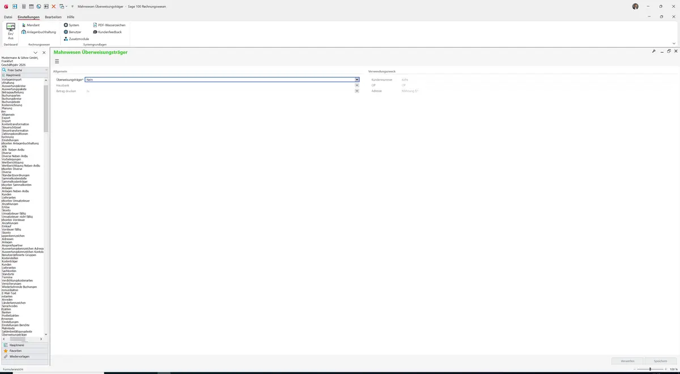The width and height of the screenshot is (680, 374).
Task: Click the user profile avatar in title bar
Action: (635, 6)
